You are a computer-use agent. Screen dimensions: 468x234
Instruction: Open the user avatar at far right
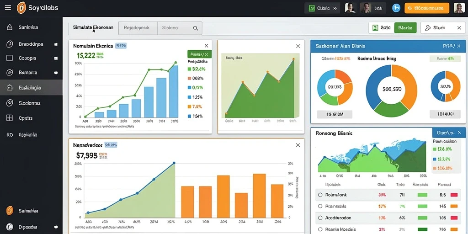pyautogui.click(x=459, y=8)
